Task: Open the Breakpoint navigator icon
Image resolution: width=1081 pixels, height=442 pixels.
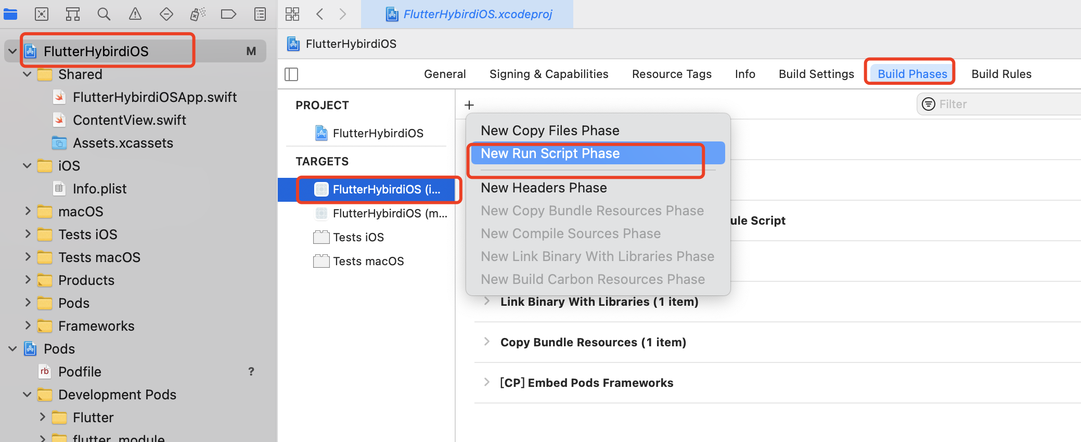Action: 229,14
